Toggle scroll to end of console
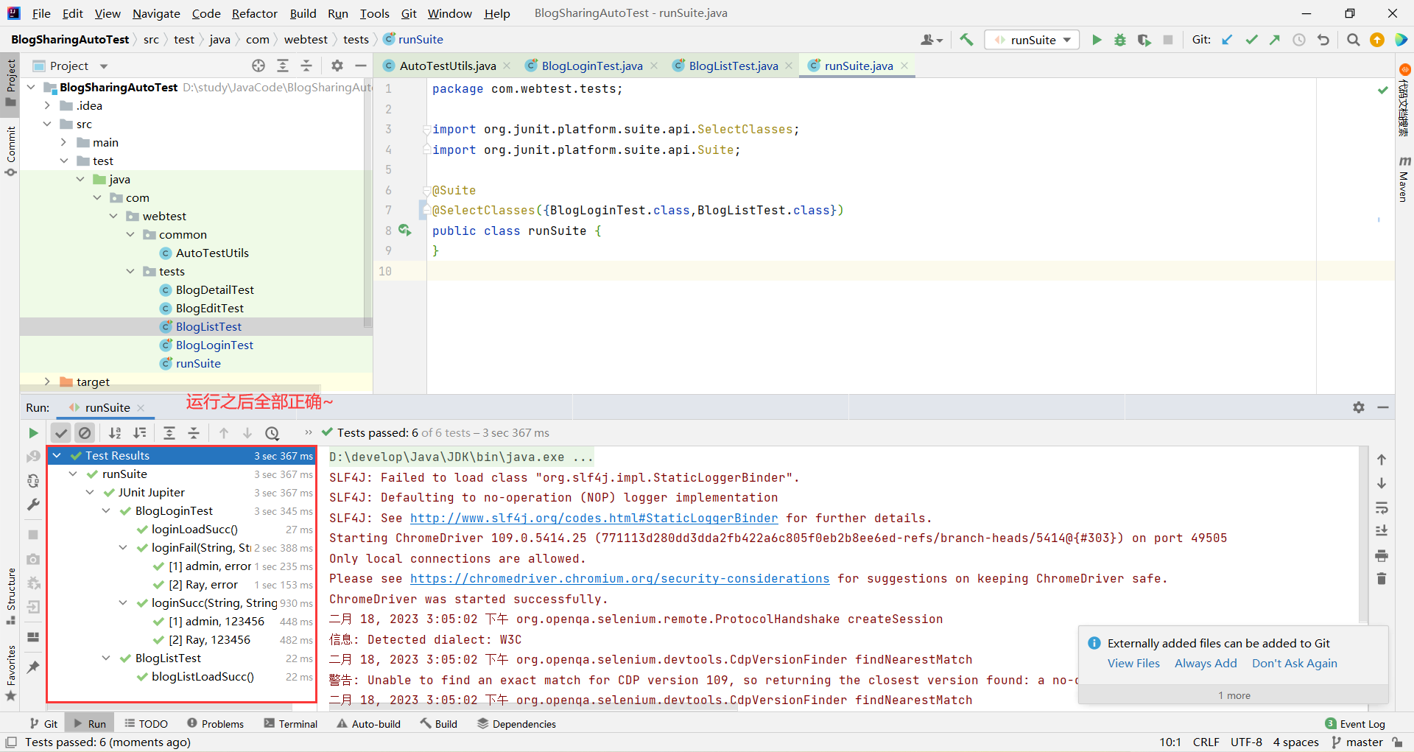The height and width of the screenshot is (752, 1414). (1382, 531)
